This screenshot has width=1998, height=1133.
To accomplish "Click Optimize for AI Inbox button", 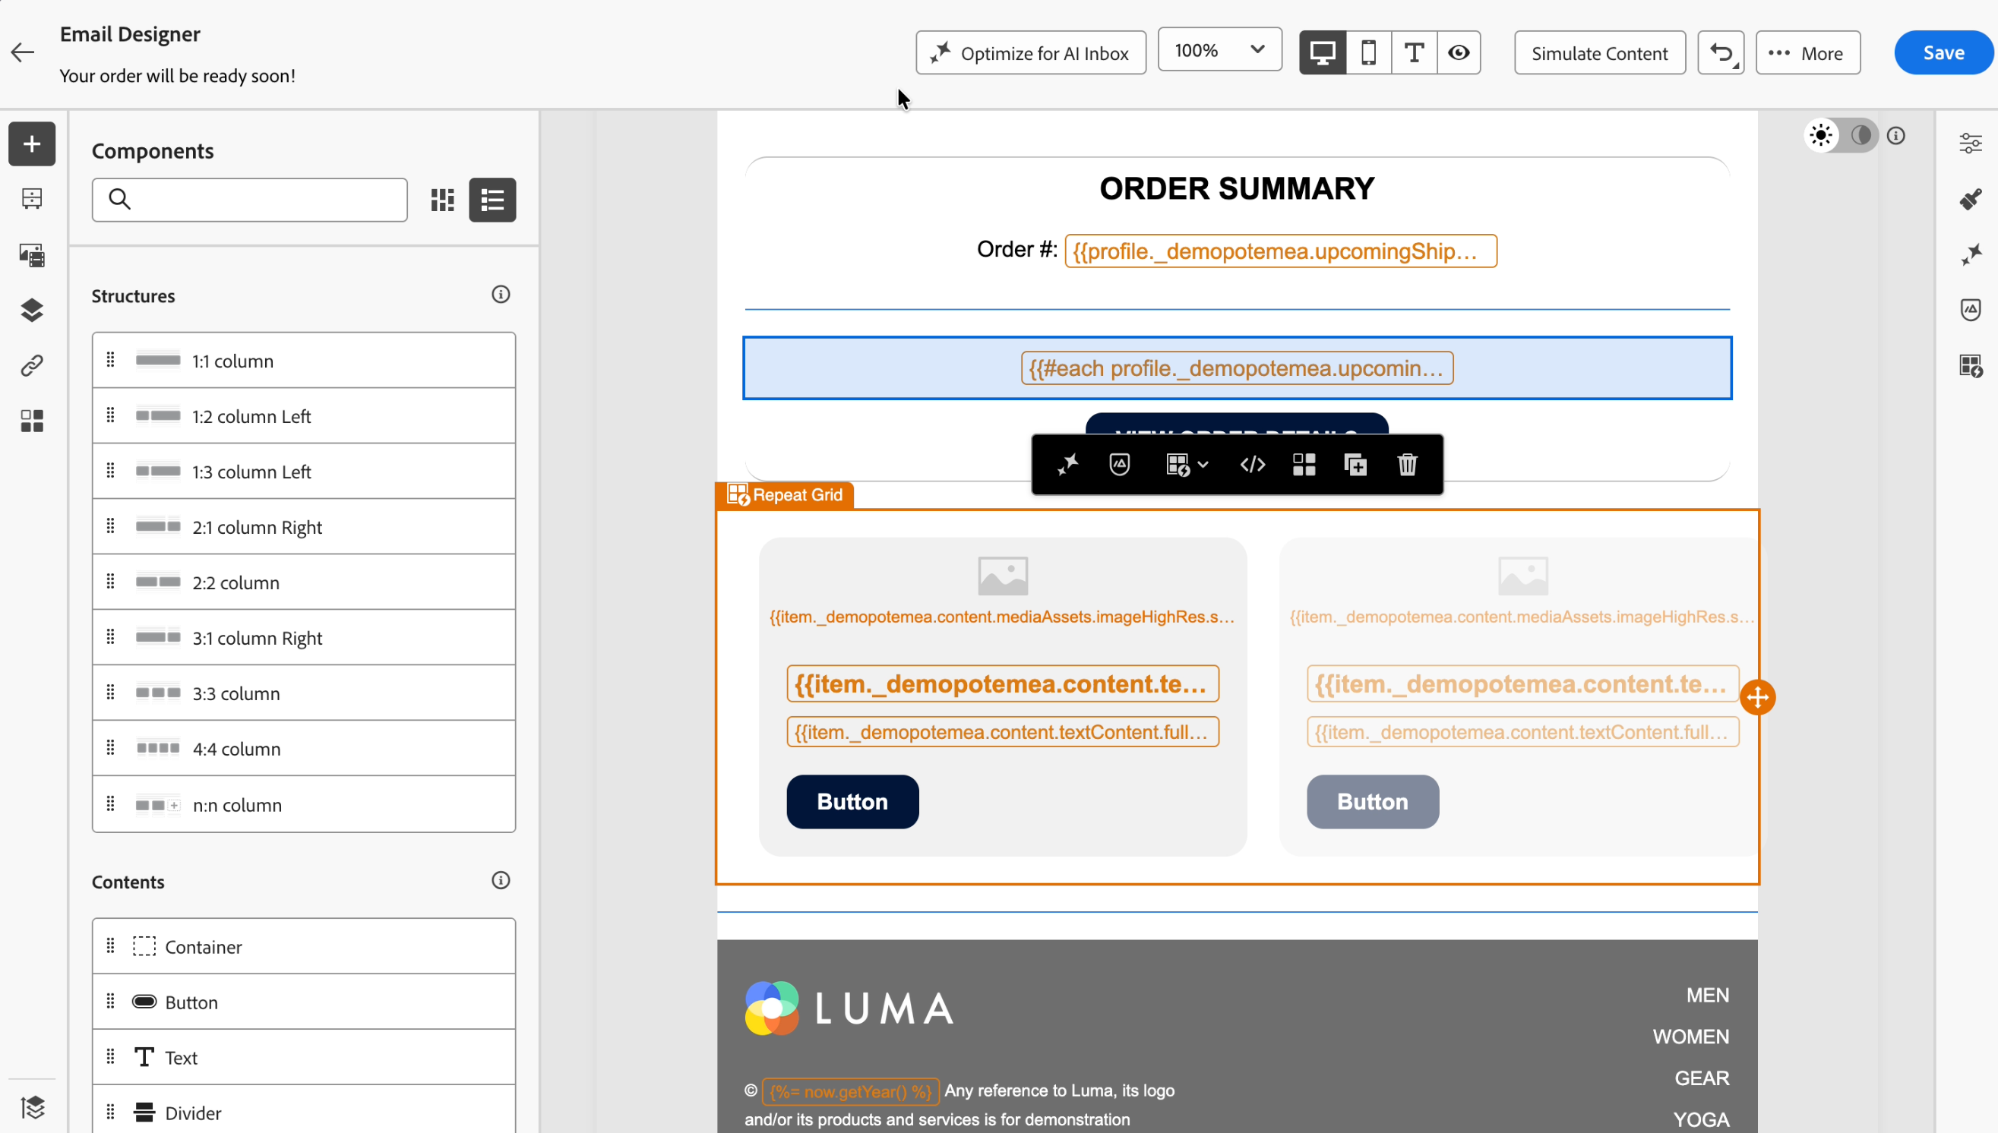I will [x=1030, y=53].
